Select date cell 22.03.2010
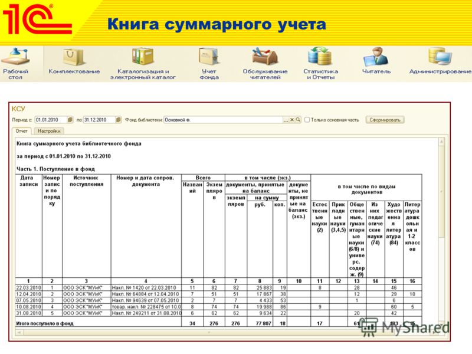This screenshot has width=472, height=354. tap(28, 288)
